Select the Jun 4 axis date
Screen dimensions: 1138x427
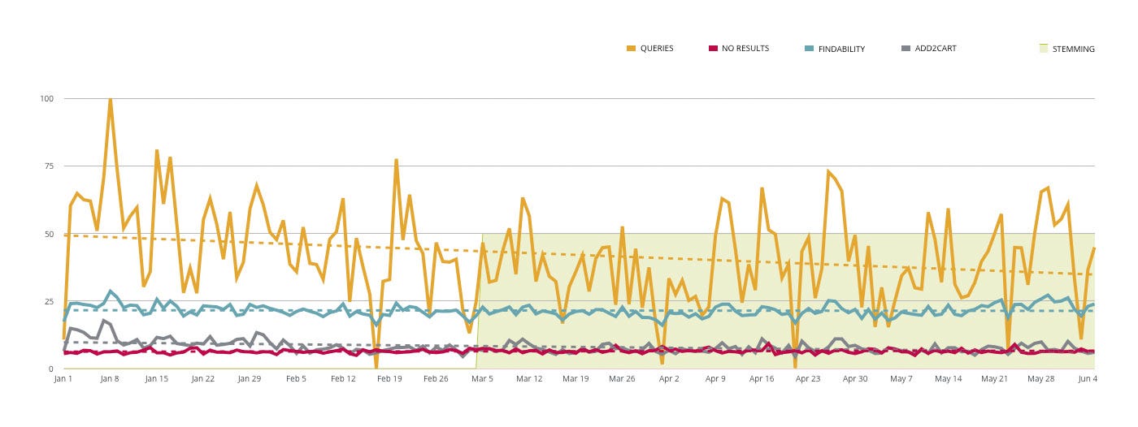[x=1086, y=379]
